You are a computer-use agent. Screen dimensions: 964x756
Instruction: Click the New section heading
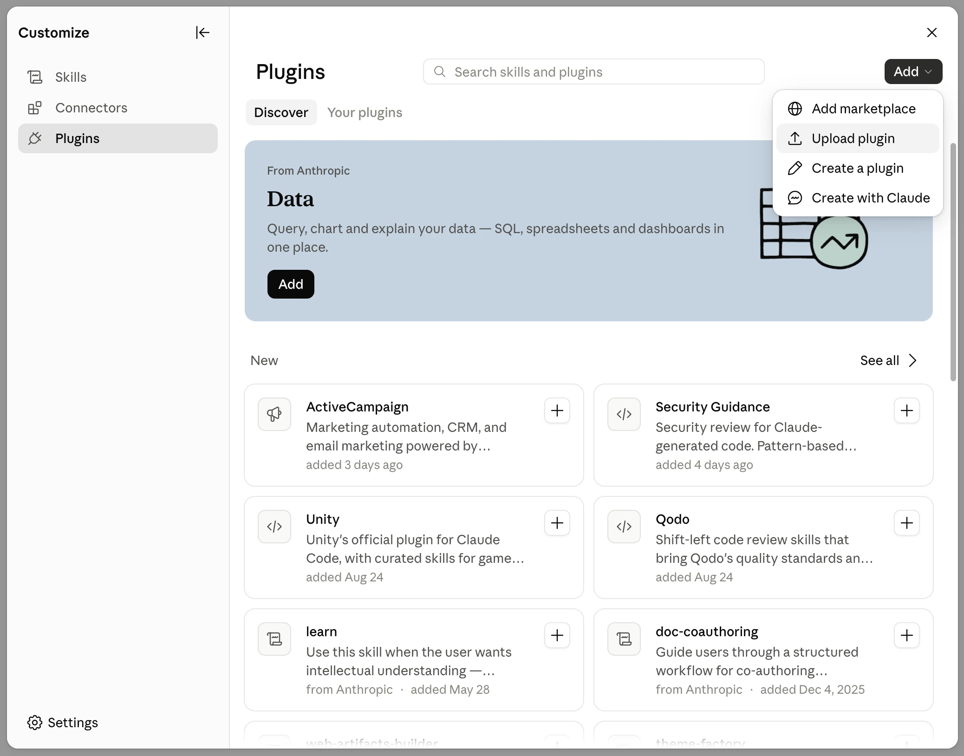264,360
